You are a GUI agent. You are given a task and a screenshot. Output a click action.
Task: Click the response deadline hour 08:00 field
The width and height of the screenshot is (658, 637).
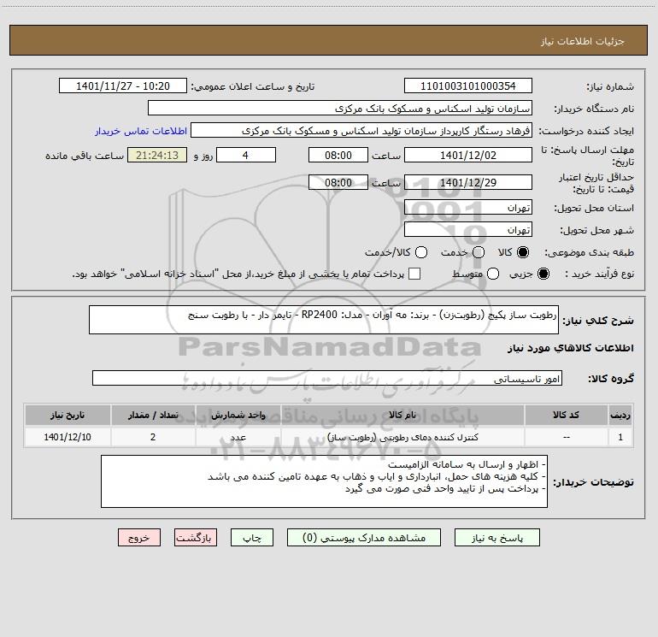[338, 155]
